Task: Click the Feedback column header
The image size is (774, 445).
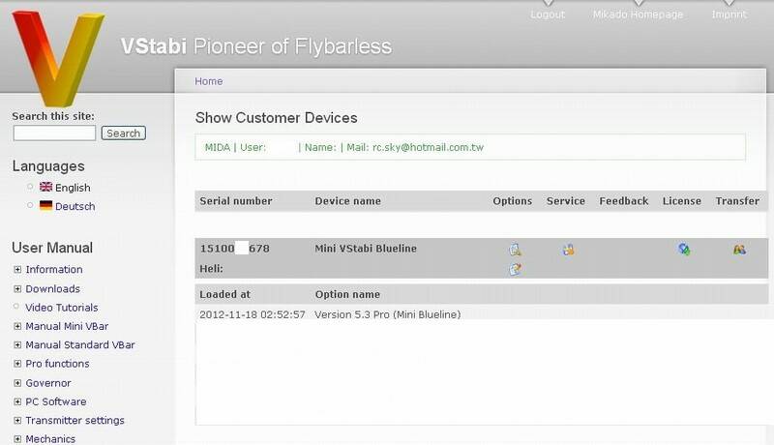Action: tap(623, 201)
